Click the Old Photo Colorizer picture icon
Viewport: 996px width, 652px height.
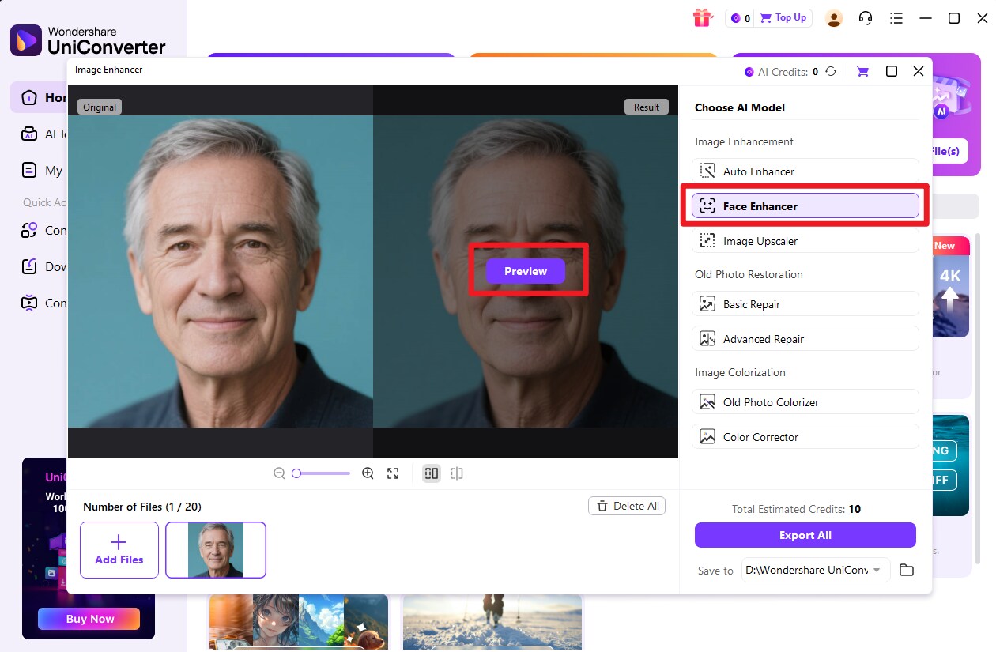(x=707, y=402)
